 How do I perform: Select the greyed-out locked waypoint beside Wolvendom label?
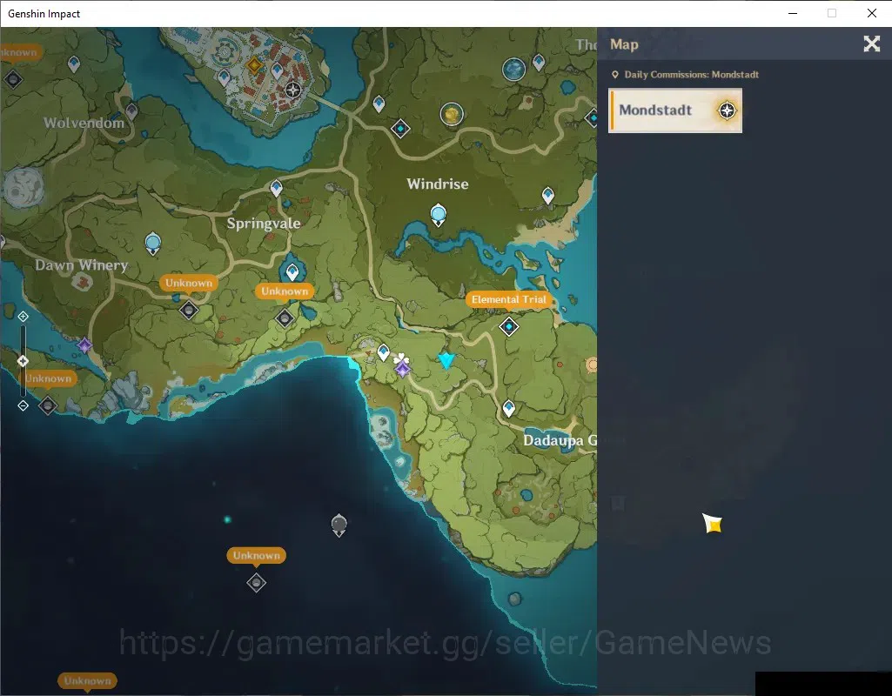(x=132, y=111)
